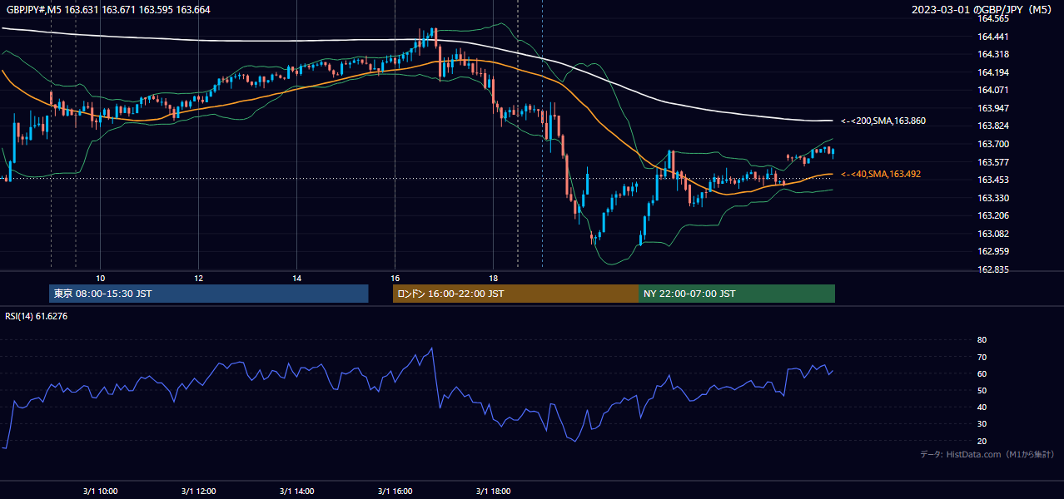Click the hour 10 tick on price chart axis

coord(100,278)
